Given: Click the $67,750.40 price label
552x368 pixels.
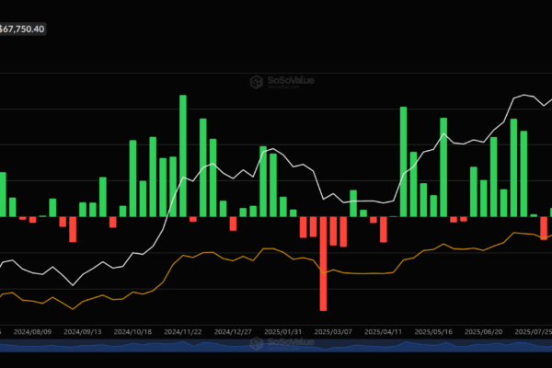Looking at the screenshot, I should (x=24, y=29).
